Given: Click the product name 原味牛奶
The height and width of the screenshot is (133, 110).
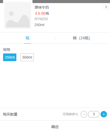Looking at the screenshot, I should pos(42,7).
